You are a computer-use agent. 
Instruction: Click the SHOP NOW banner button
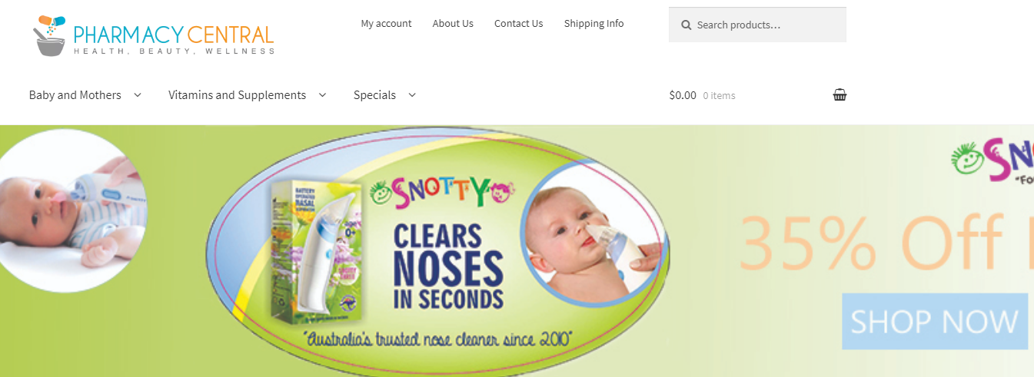tap(935, 321)
